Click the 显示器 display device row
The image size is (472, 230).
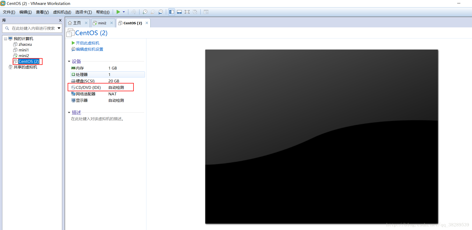pyautogui.click(x=108, y=100)
